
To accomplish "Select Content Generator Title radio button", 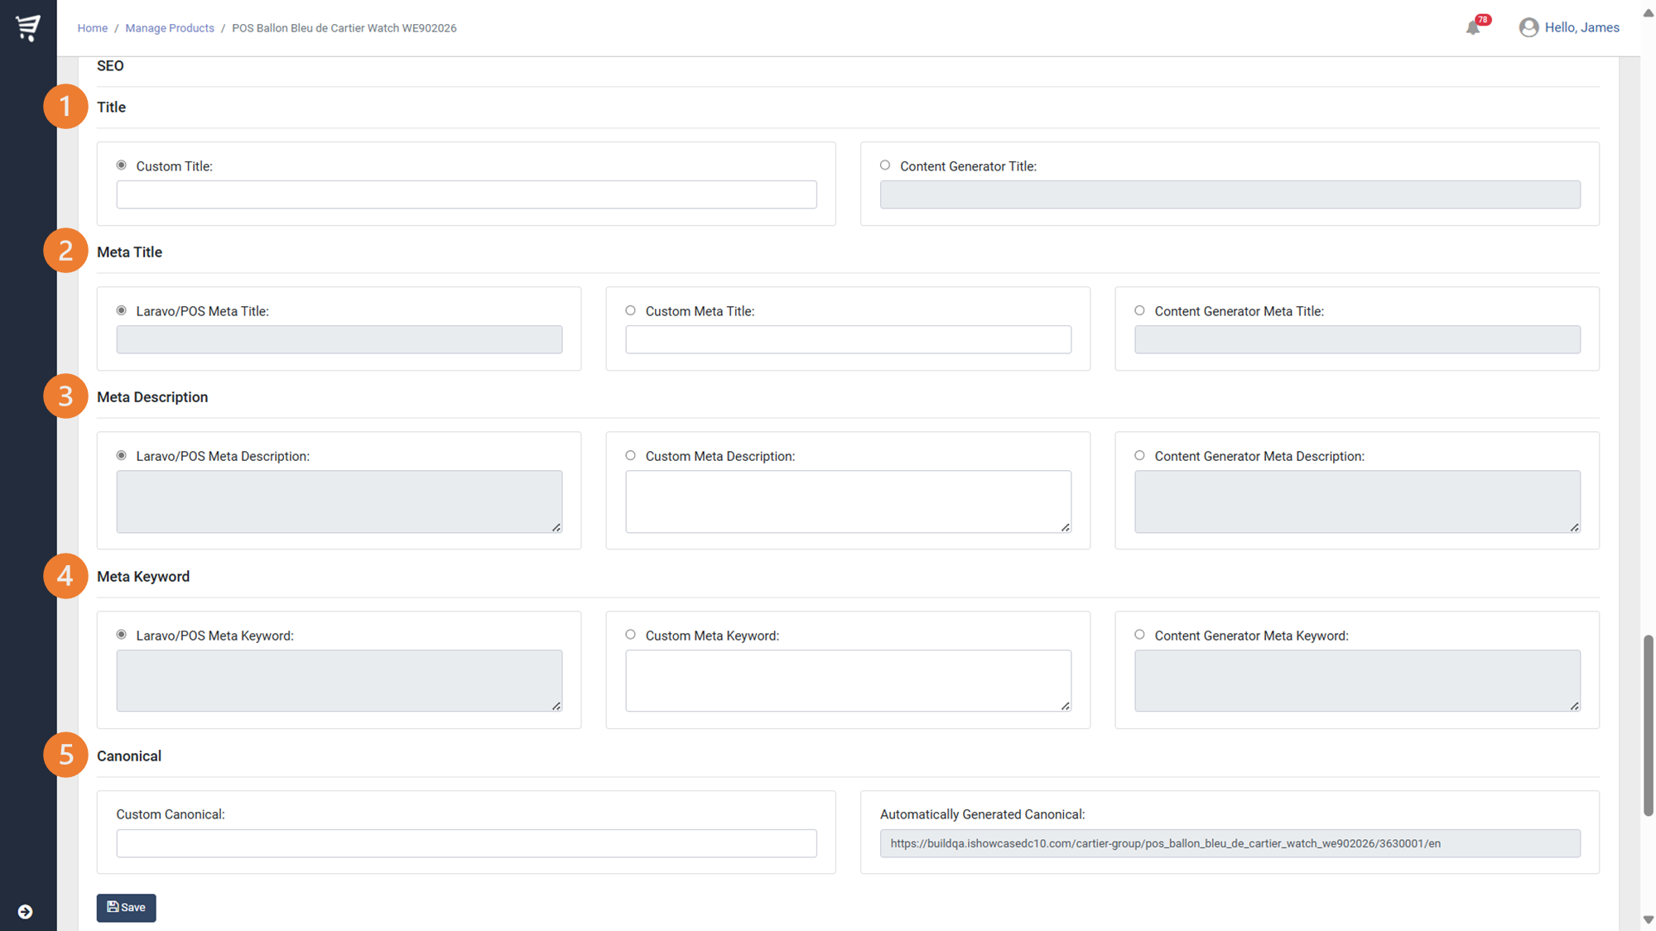I will click(x=885, y=166).
